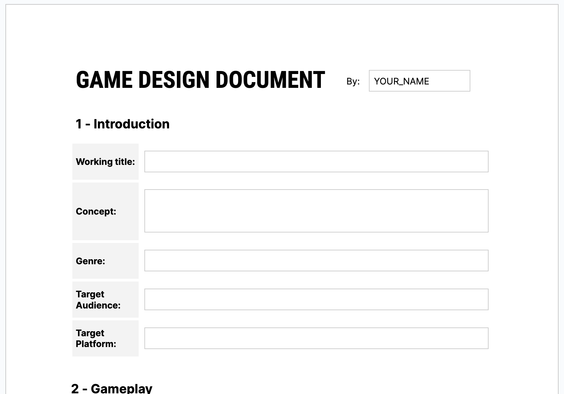
Task: Select the Working title row label
Action: click(x=105, y=162)
